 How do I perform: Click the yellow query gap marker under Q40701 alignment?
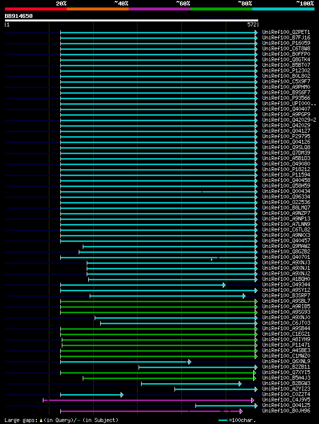point(211,259)
